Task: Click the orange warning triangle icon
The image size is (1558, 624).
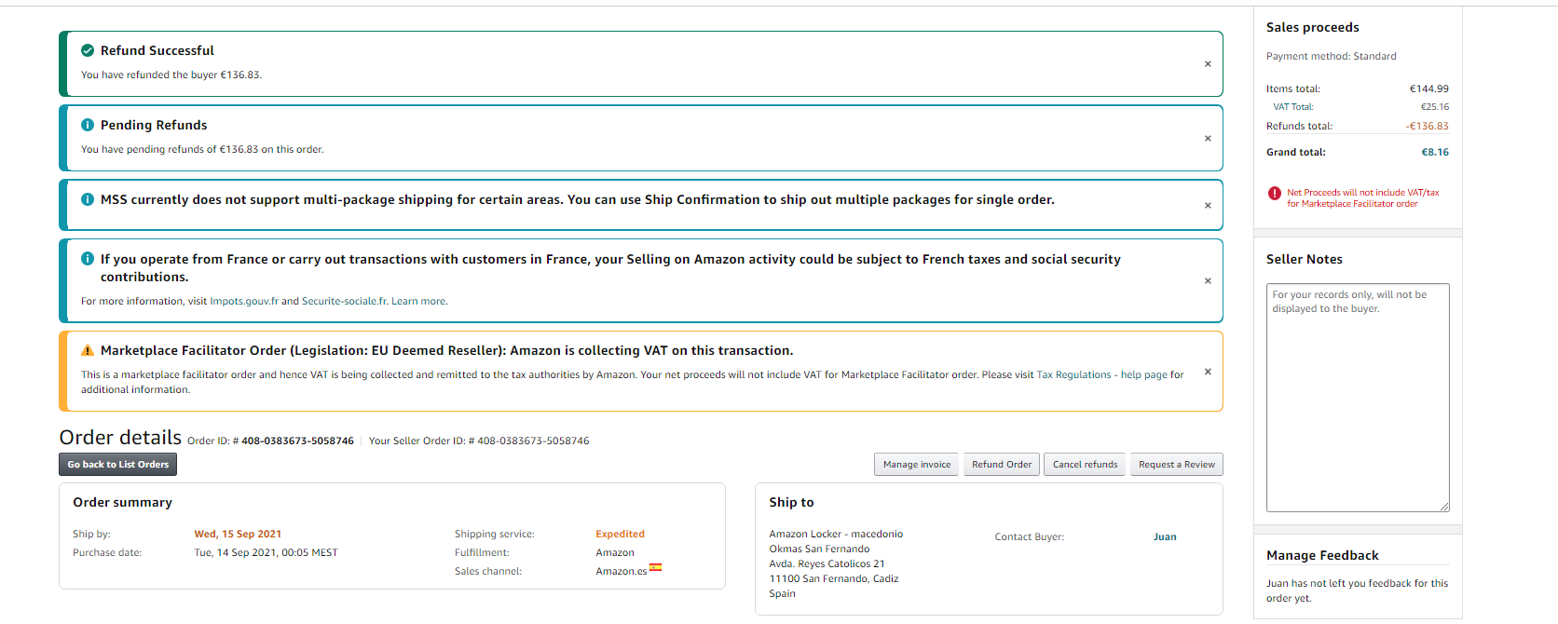Action: (88, 351)
